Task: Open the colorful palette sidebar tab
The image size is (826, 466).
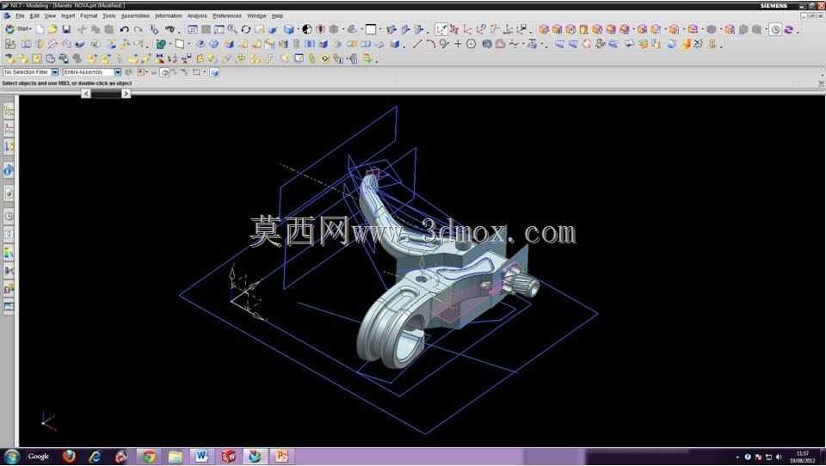Action: [9, 254]
